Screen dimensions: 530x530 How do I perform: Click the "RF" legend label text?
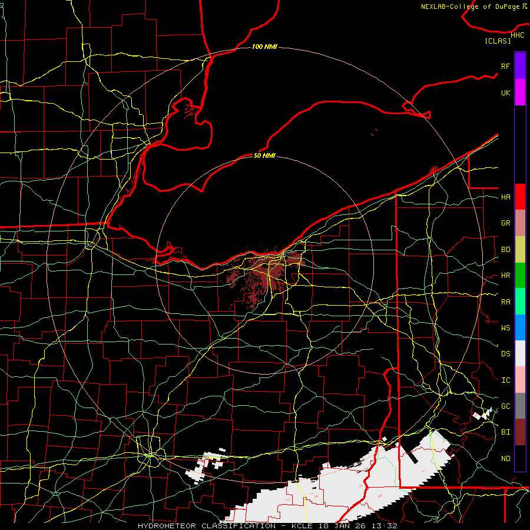(x=505, y=66)
